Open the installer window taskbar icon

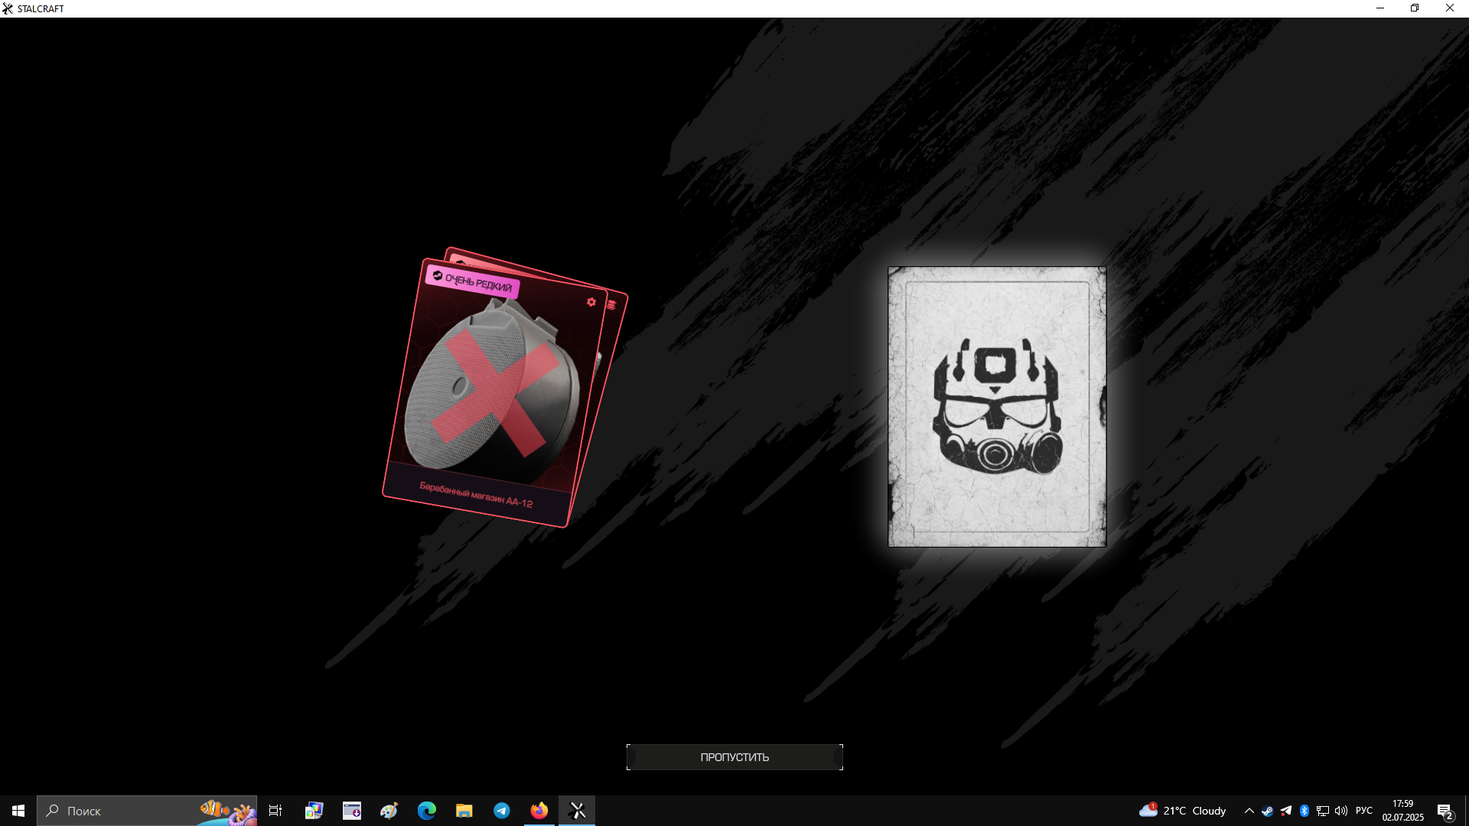(351, 811)
